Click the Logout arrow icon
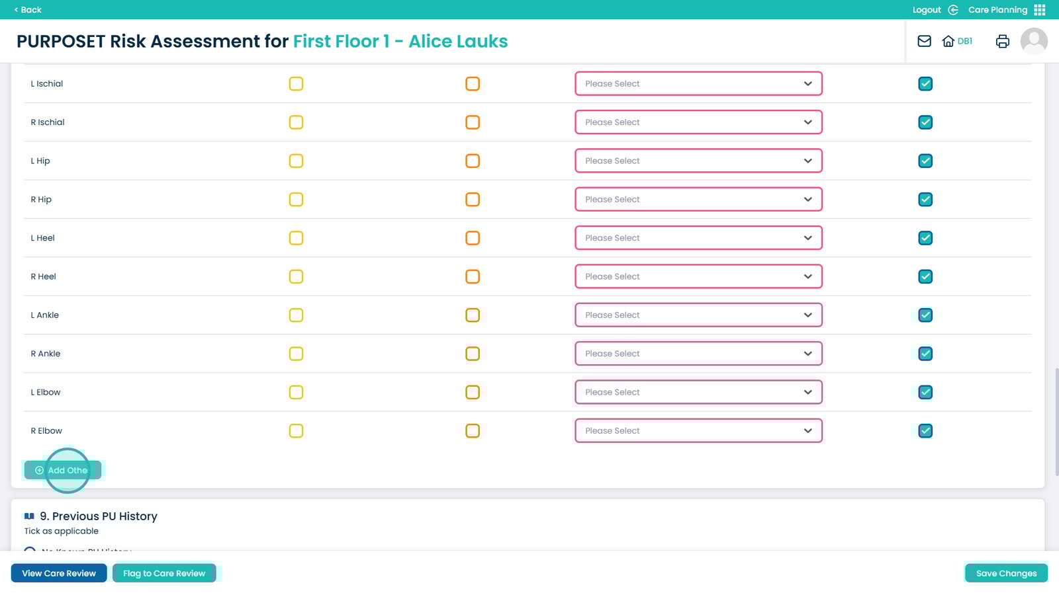Screen dimensions: 1059x595 953,10
